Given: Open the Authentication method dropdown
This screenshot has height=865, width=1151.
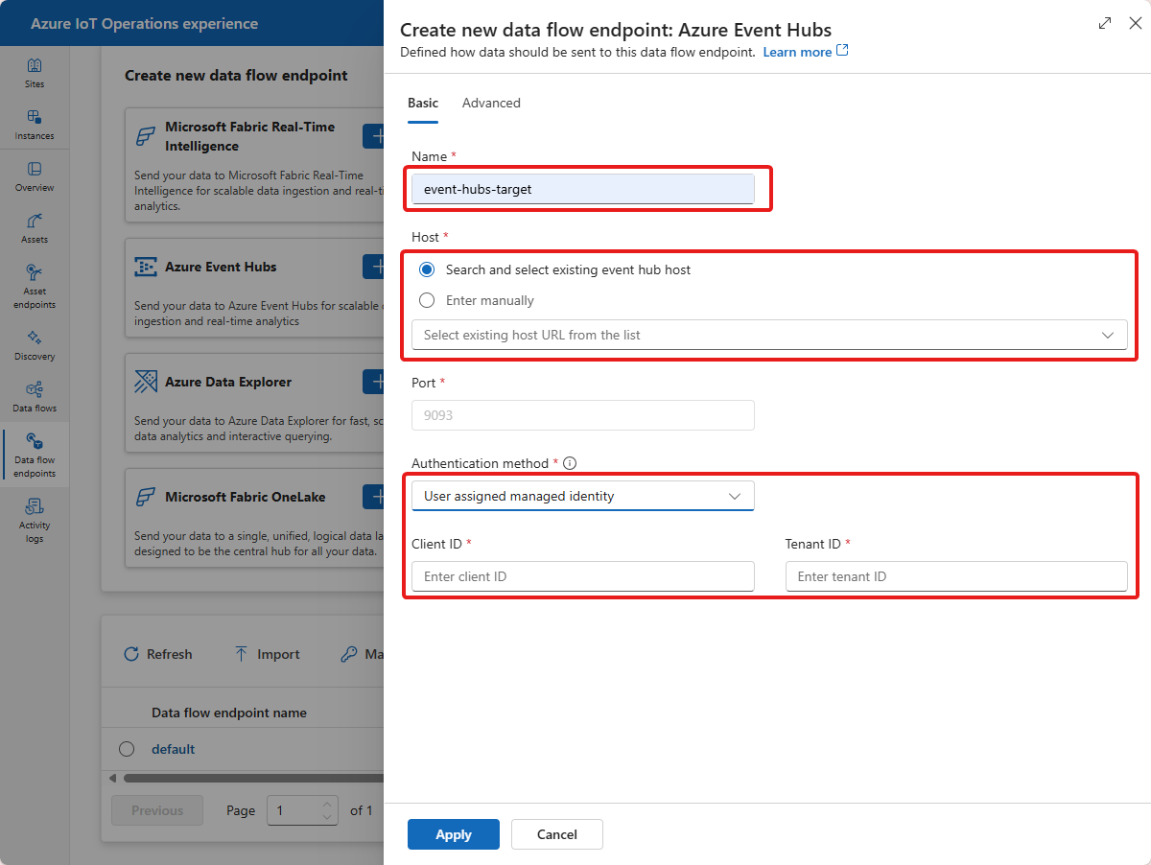Looking at the screenshot, I should 583,496.
